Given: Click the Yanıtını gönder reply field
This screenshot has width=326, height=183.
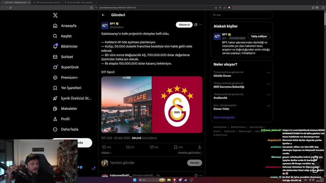Looking at the screenshot, I should point(148,163).
